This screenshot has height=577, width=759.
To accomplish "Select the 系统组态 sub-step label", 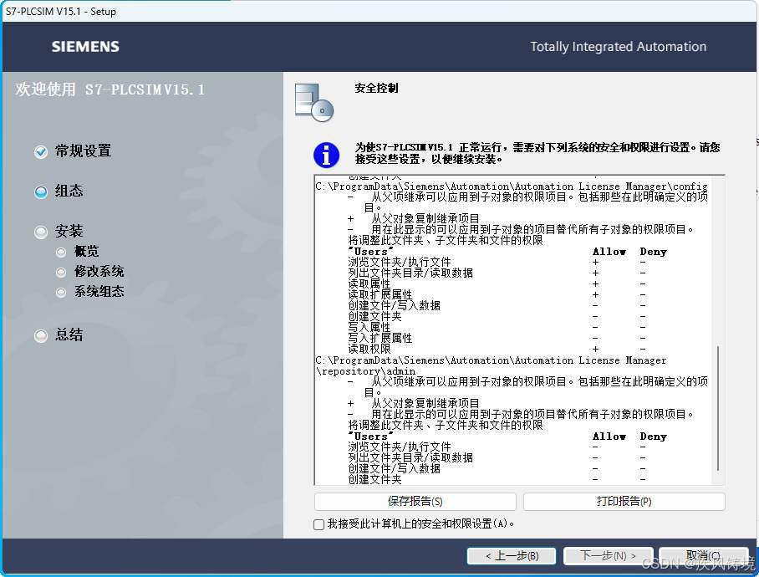I will coord(99,291).
